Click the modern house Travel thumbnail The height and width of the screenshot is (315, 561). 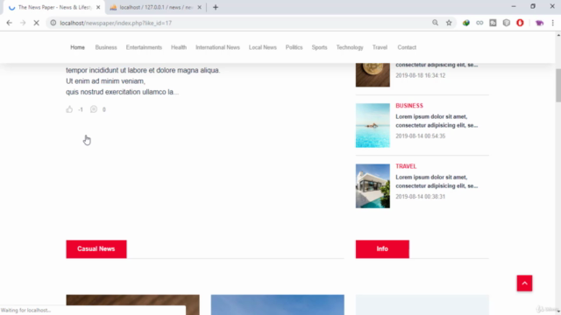[373, 186]
